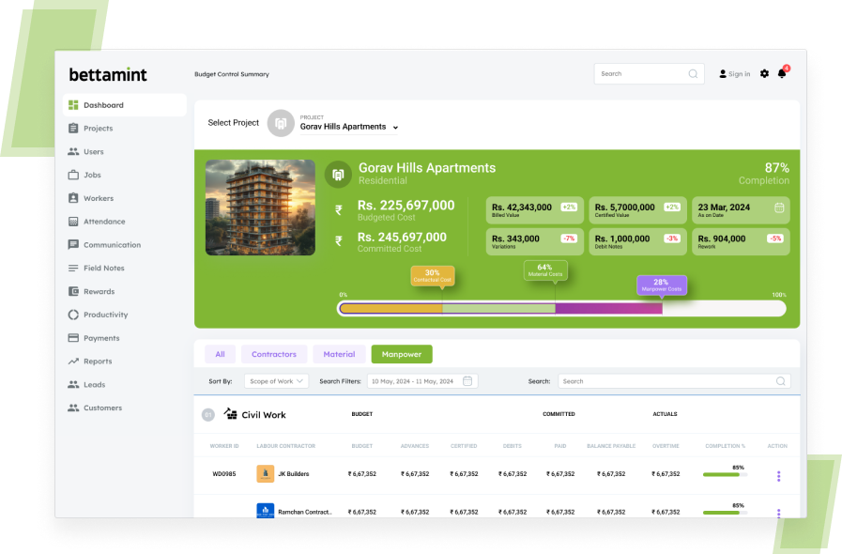Open Field Notes from the sidebar
Screen dimensions: 842x554
[x=103, y=269]
